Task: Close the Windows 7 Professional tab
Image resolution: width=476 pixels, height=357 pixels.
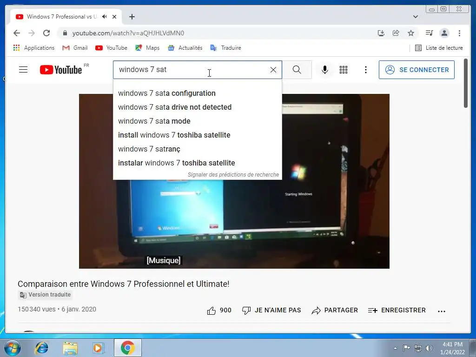Action: pyautogui.click(x=114, y=17)
